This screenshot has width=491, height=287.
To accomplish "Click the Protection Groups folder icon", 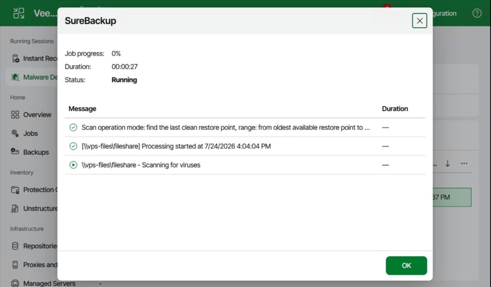I will click(15, 190).
